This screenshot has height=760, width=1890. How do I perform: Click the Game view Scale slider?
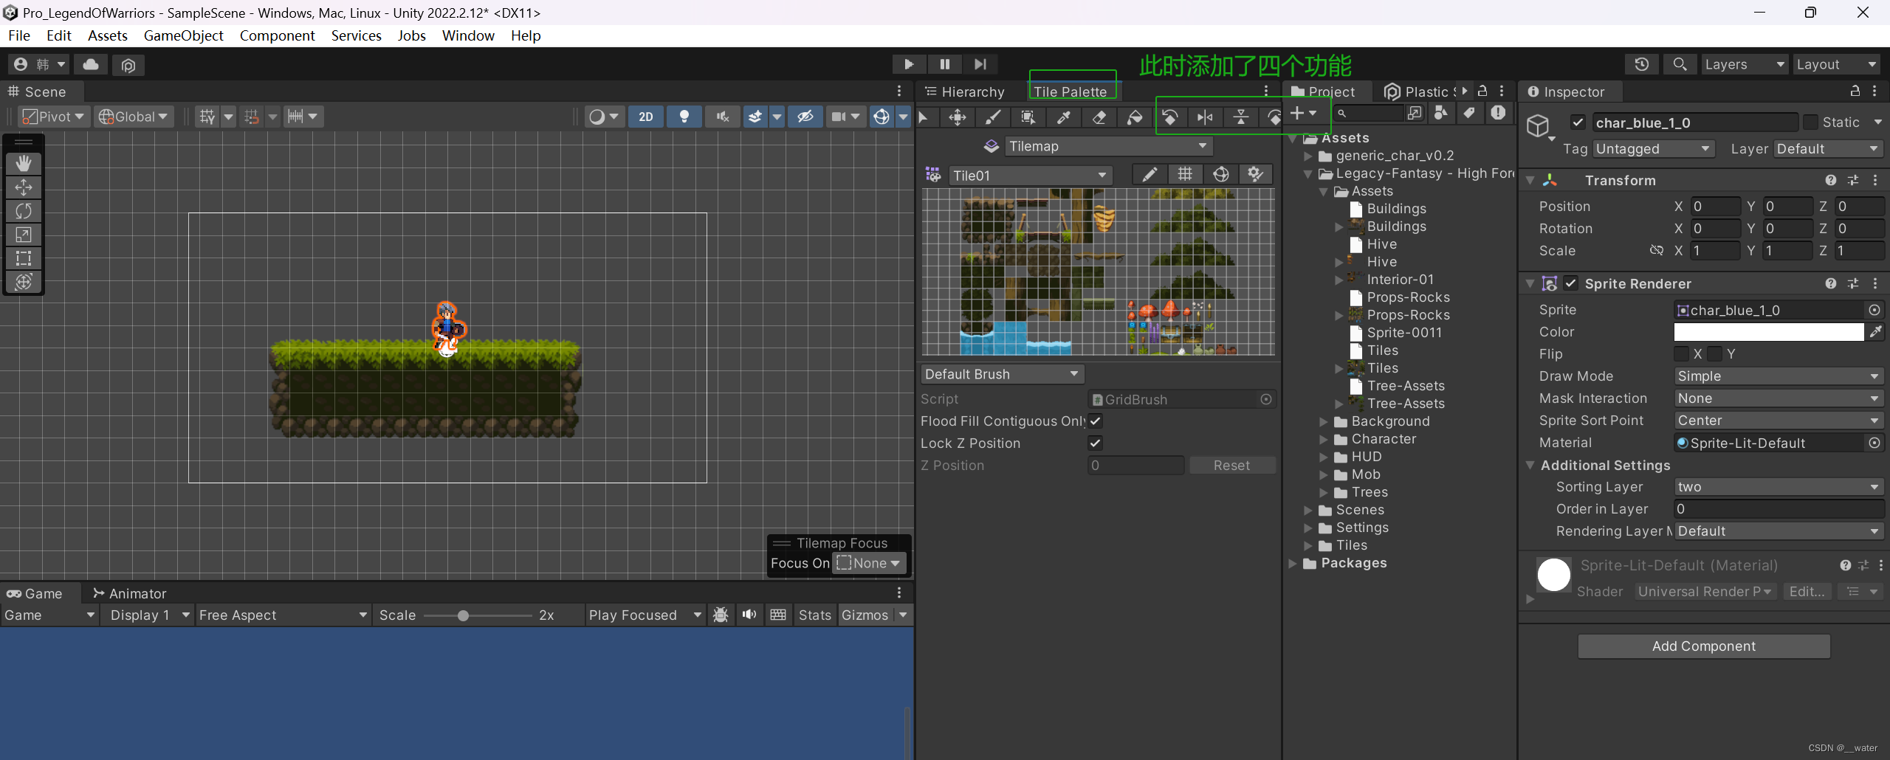[x=478, y=615]
